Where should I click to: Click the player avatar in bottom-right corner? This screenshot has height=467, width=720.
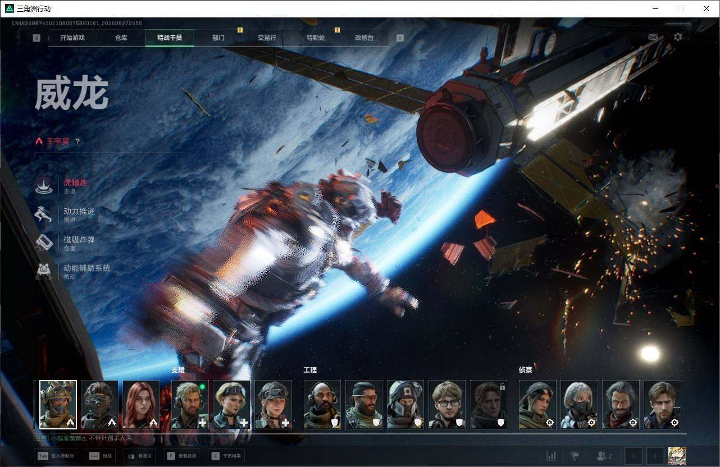point(677,456)
